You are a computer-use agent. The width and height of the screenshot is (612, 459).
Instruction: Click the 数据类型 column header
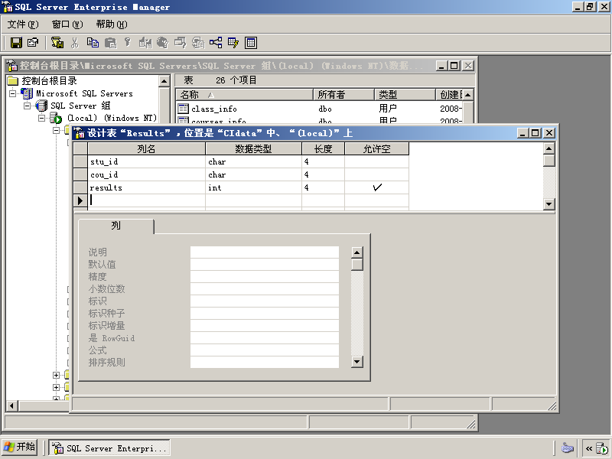click(253, 148)
